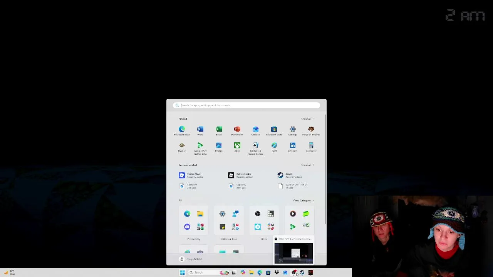Screen dimensions: 493x277
Task: Open the Discord icon in Productivity group
Action: (187, 227)
